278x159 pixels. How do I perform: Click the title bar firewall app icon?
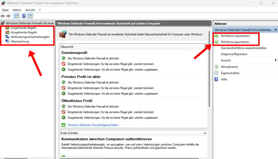3,3
